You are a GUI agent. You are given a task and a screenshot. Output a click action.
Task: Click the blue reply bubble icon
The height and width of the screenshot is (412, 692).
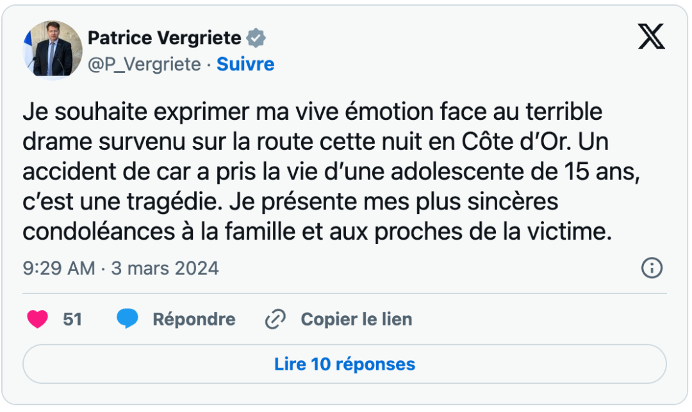[x=128, y=319]
